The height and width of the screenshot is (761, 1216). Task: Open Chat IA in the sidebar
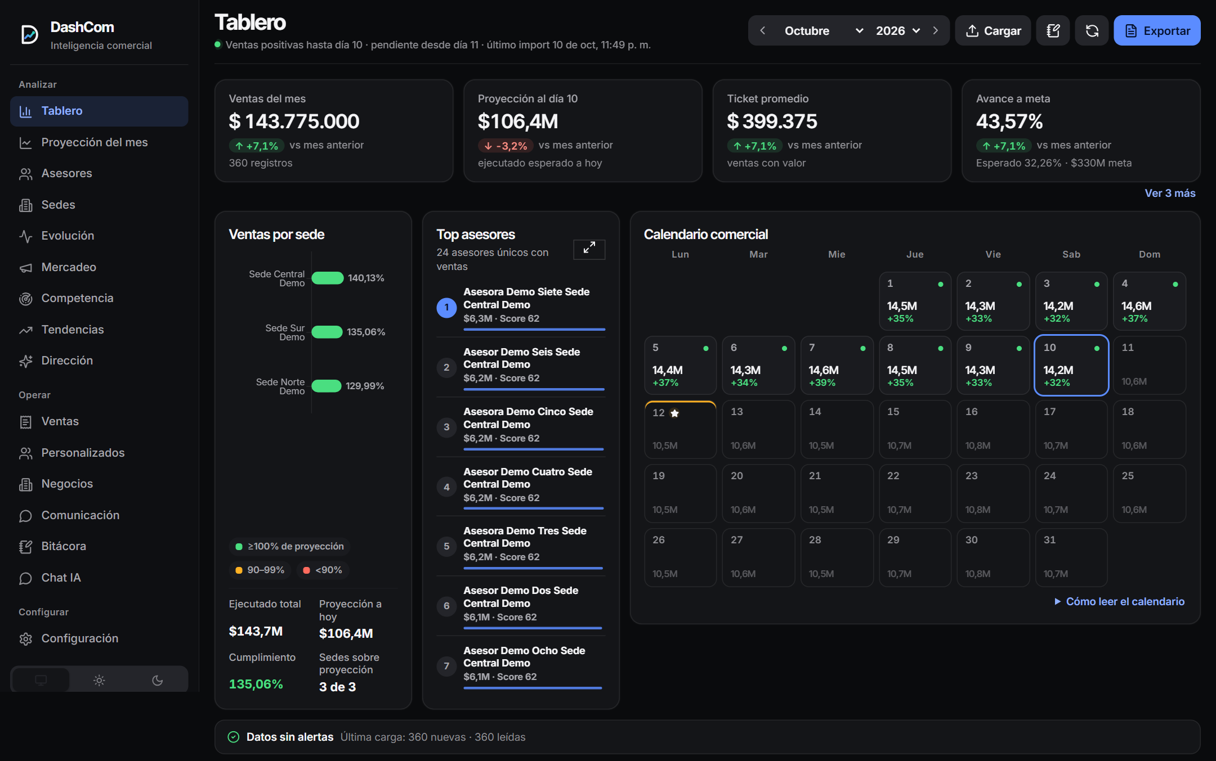tap(99, 578)
